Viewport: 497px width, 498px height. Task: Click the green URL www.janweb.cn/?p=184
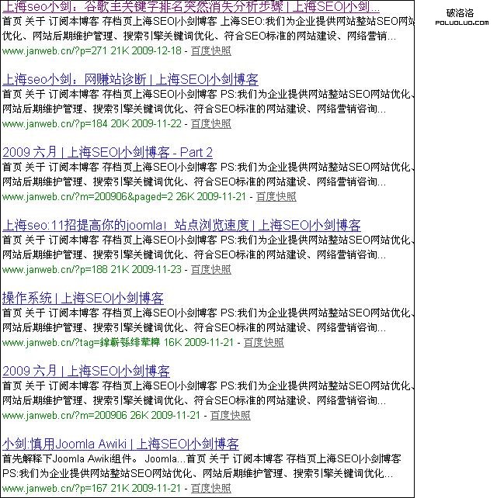54,124
